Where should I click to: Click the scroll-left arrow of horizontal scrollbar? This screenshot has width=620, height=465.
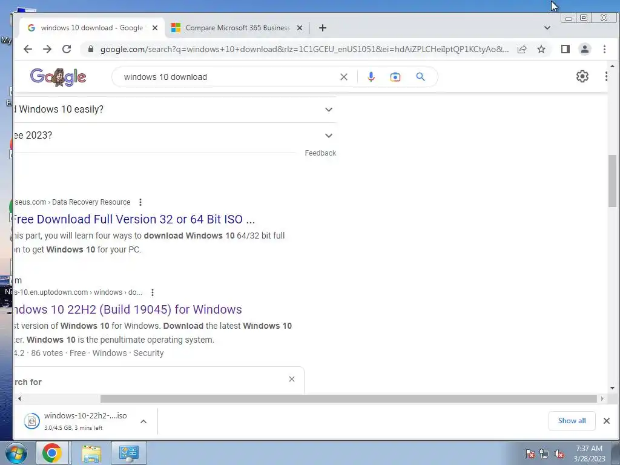click(19, 398)
